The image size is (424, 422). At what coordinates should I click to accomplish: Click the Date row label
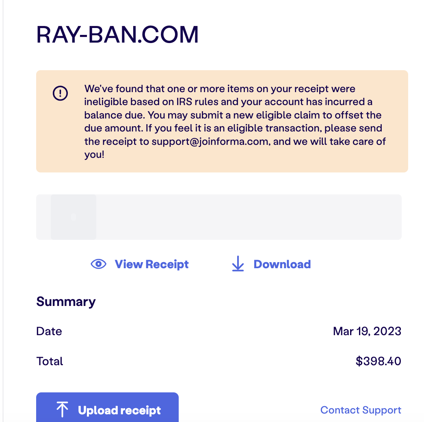tap(49, 331)
